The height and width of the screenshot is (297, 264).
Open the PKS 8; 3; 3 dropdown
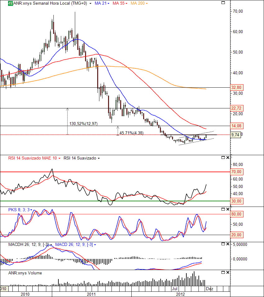click(31, 210)
